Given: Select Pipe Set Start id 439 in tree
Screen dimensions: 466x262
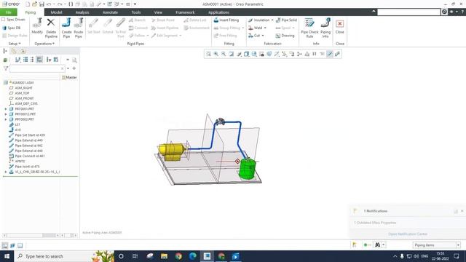Looking at the screenshot, I should coord(30,135).
